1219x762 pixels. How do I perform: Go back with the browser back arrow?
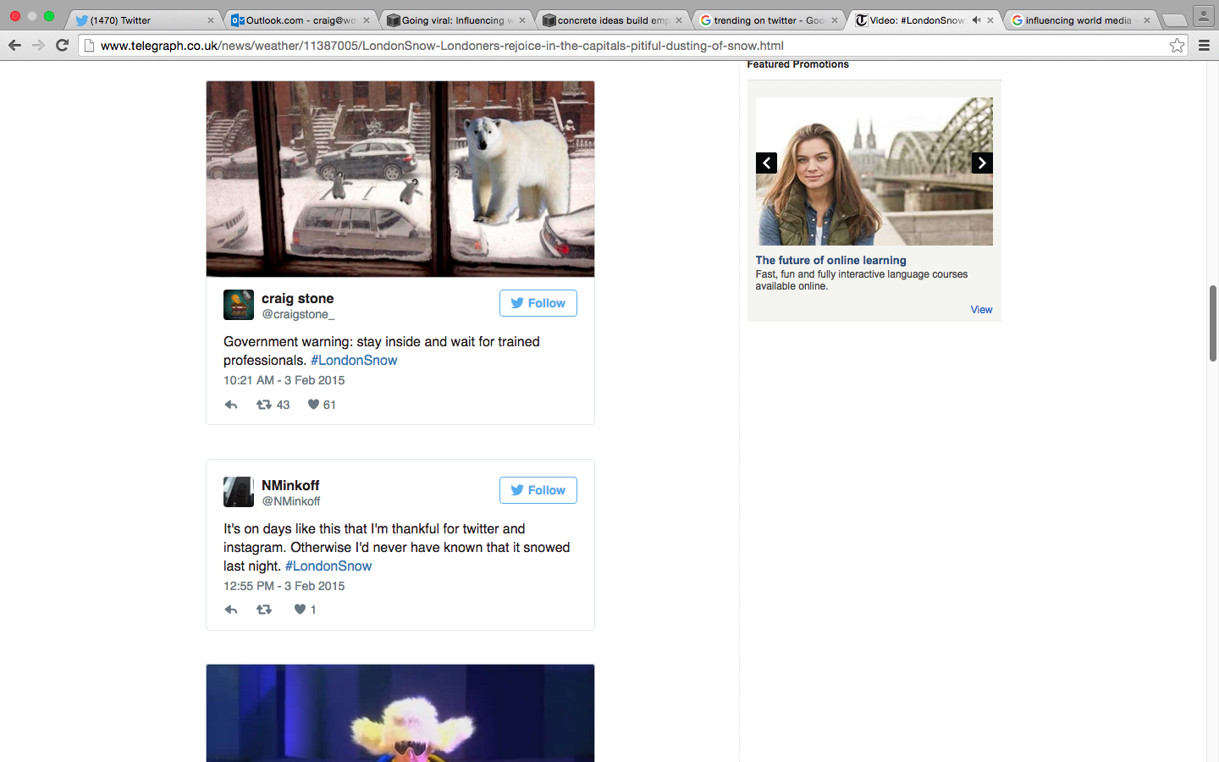pos(14,45)
